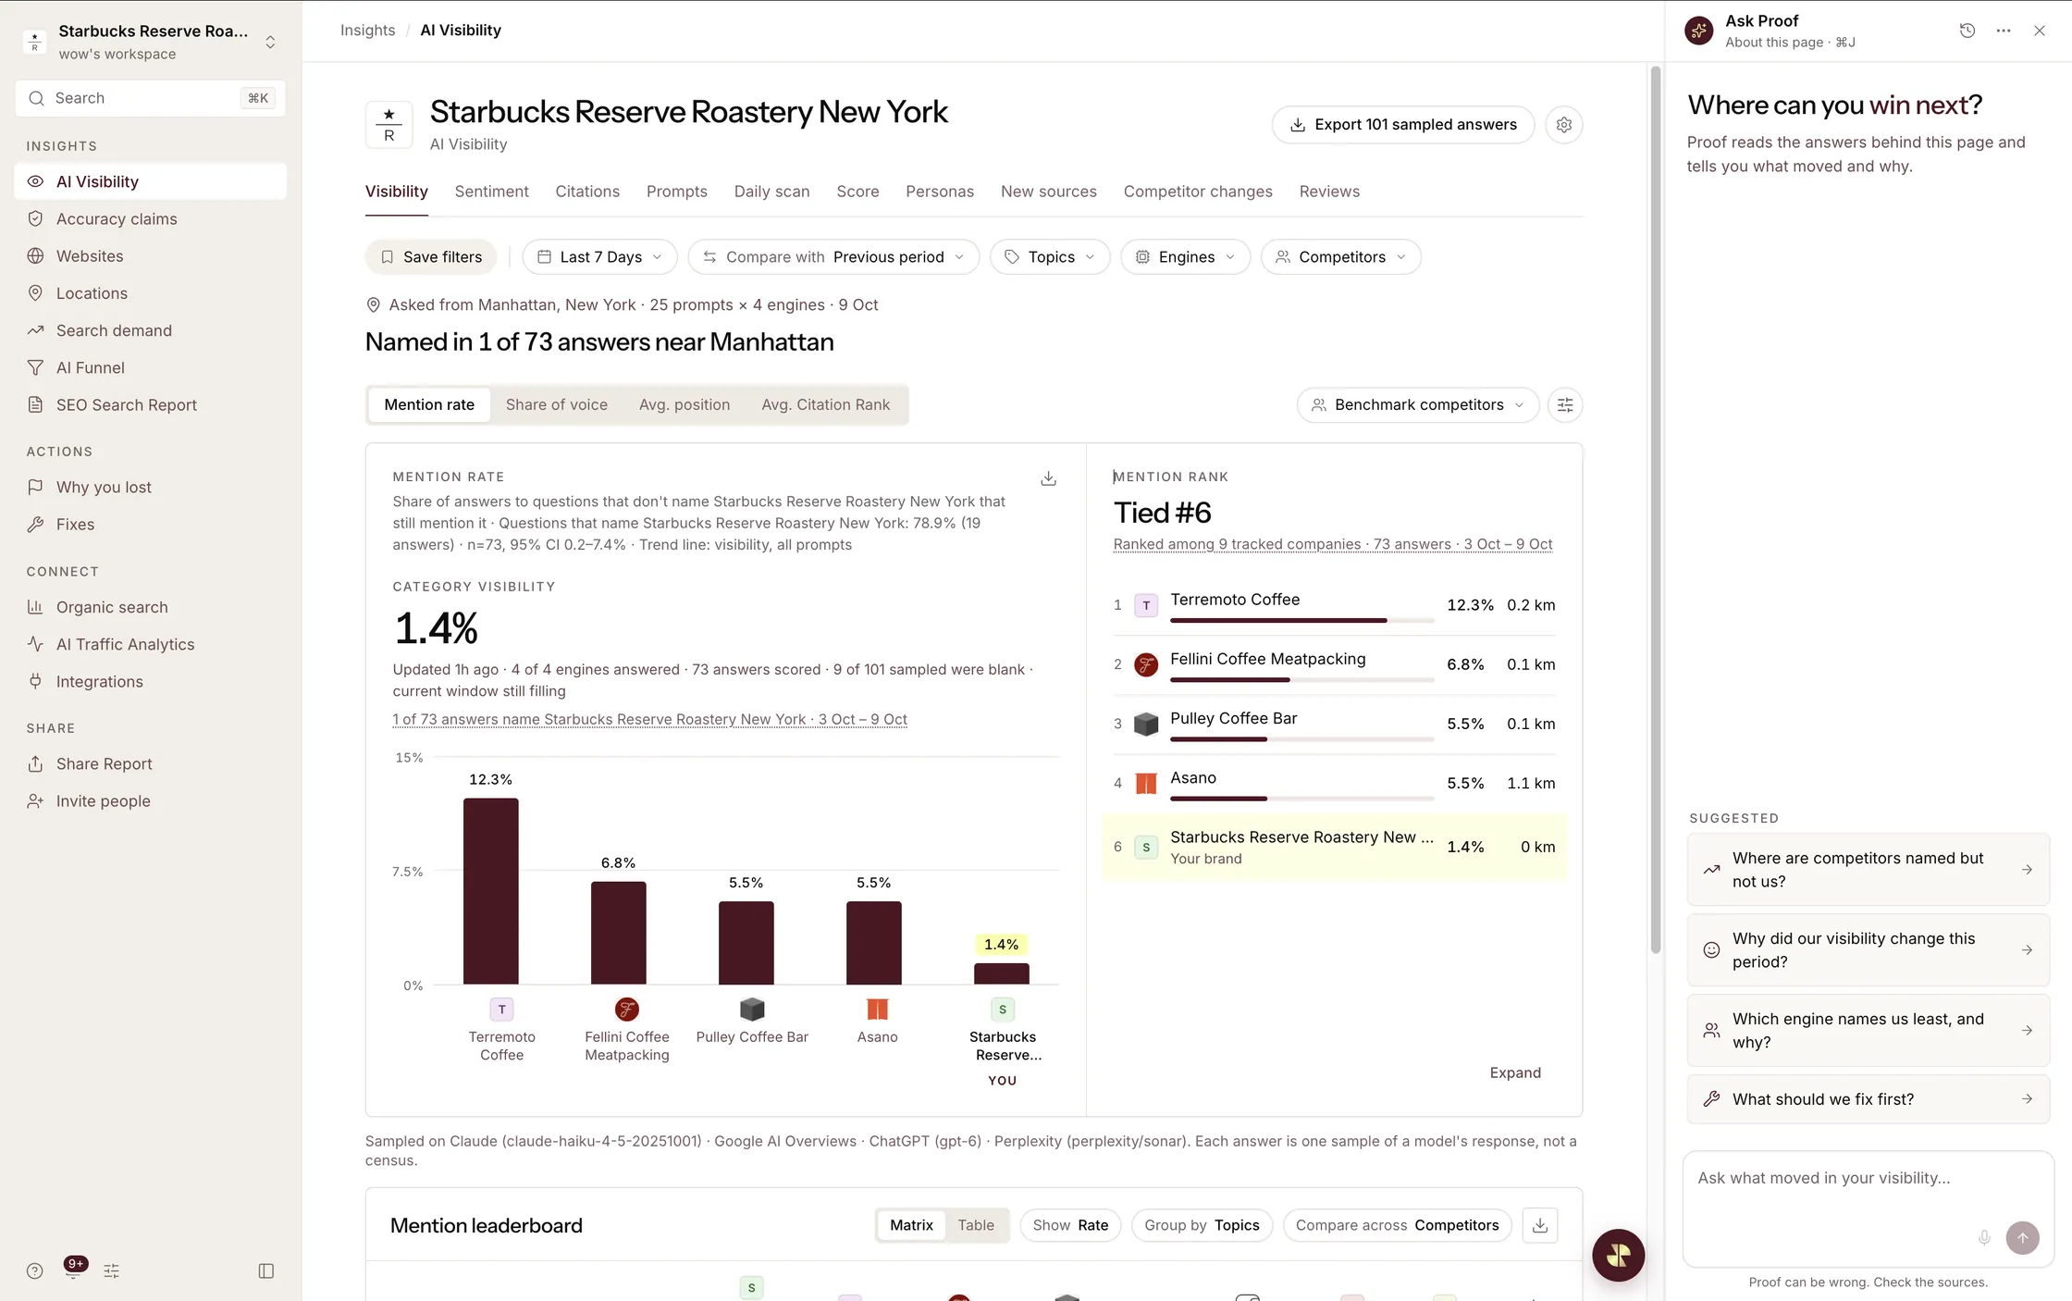The image size is (2072, 1301).
Task: Select Avg. Citation Rank metric
Action: 825,405
